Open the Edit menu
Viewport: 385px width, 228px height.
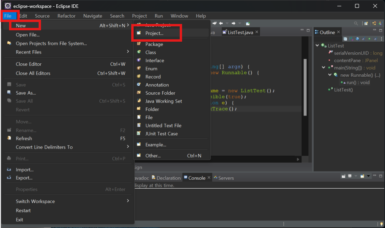[23, 16]
